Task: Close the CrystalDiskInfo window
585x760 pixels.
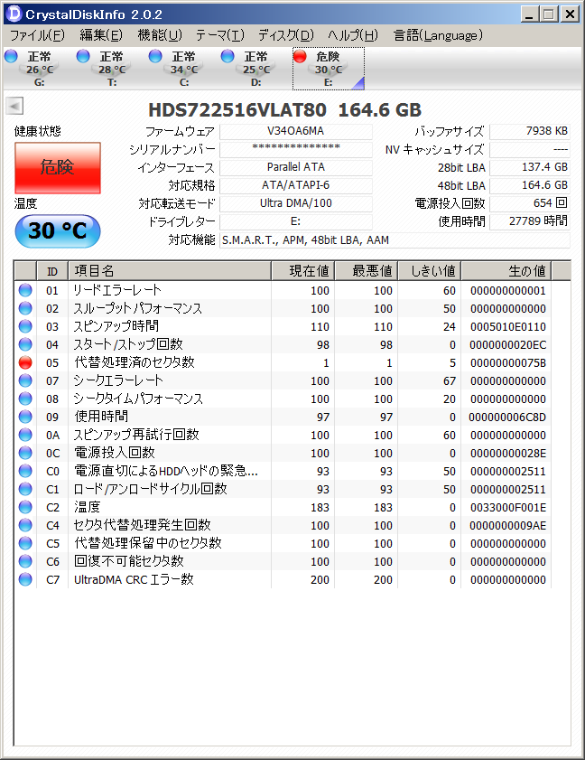Action: click(570, 14)
